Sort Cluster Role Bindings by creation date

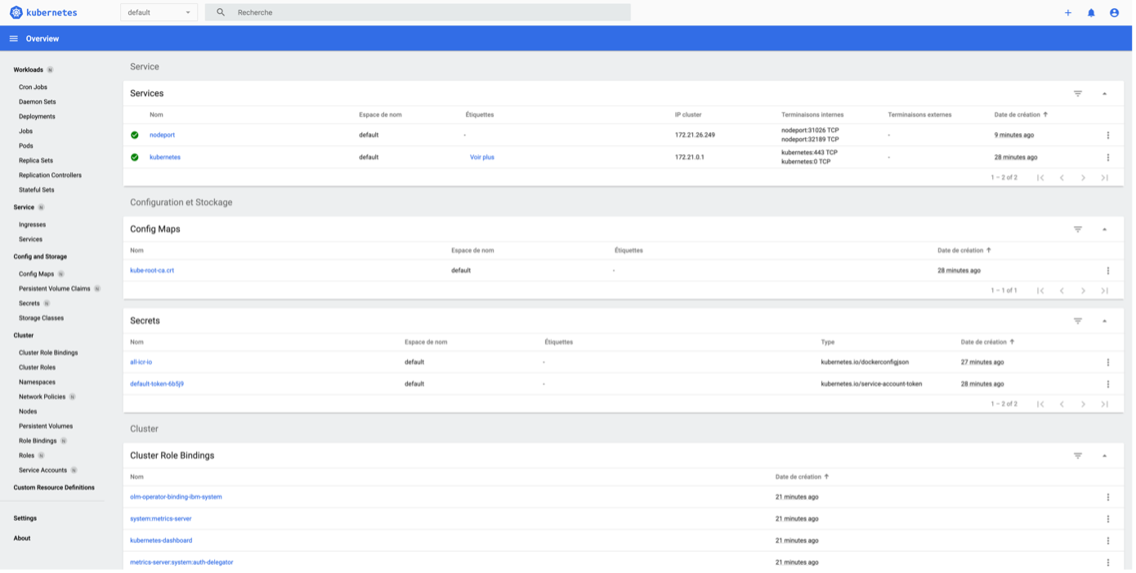pos(802,477)
